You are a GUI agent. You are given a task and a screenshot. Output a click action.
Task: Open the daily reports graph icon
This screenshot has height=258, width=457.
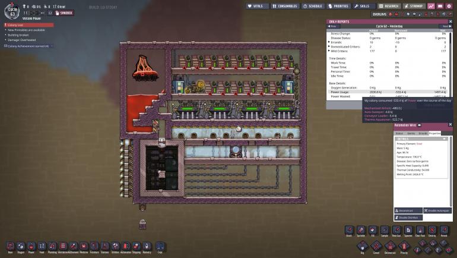coord(431,6)
